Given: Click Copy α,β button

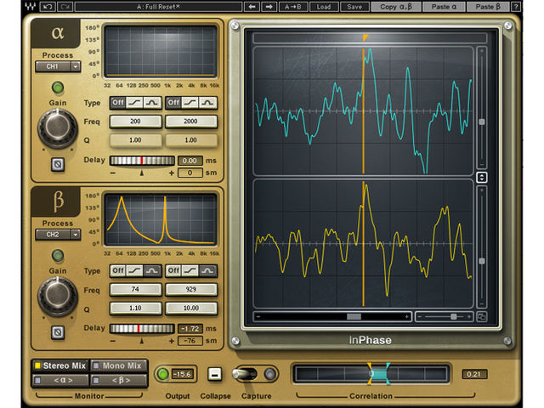Looking at the screenshot, I should click(x=396, y=7).
